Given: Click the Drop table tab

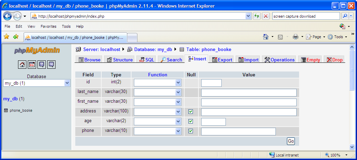Looking at the screenshot, I should [334, 60].
